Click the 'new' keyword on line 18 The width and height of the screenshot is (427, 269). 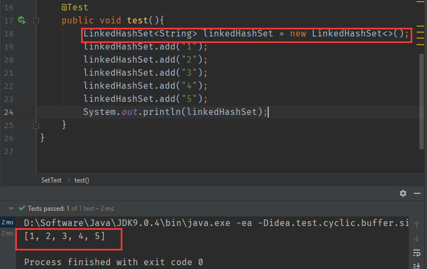[x=298, y=34]
